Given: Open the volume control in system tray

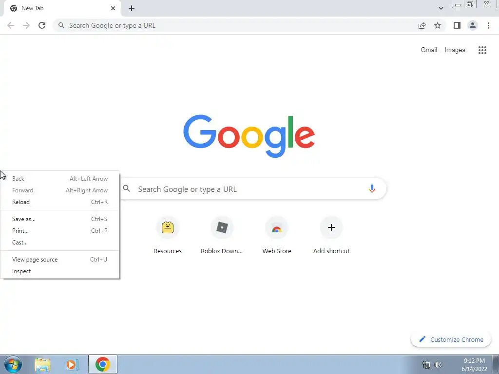Looking at the screenshot, I should (x=438, y=364).
